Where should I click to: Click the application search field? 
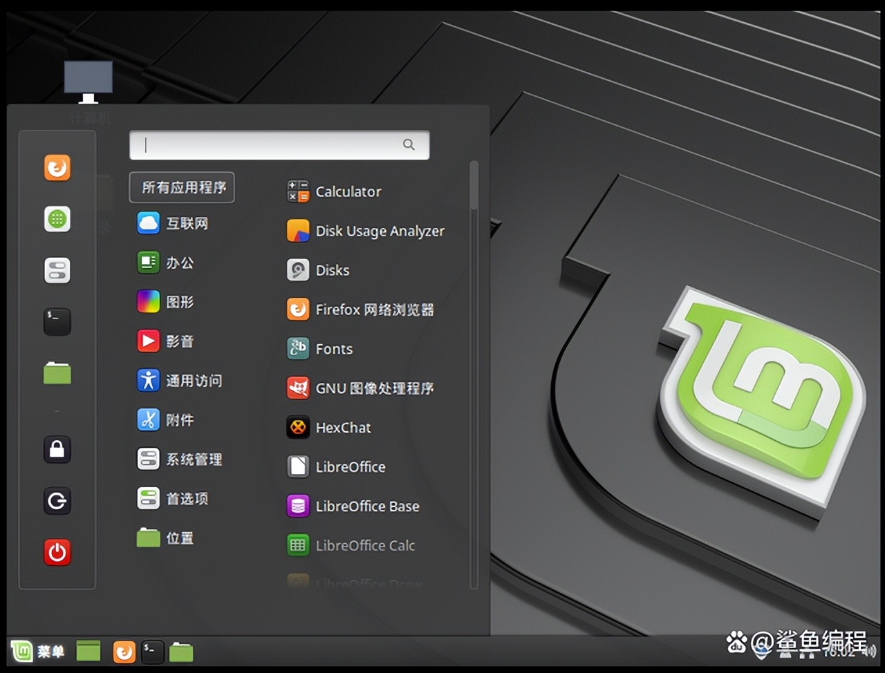click(279, 145)
